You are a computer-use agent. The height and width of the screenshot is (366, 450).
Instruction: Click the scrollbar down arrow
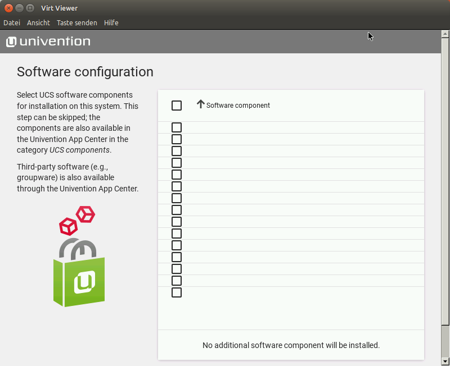click(x=445, y=361)
